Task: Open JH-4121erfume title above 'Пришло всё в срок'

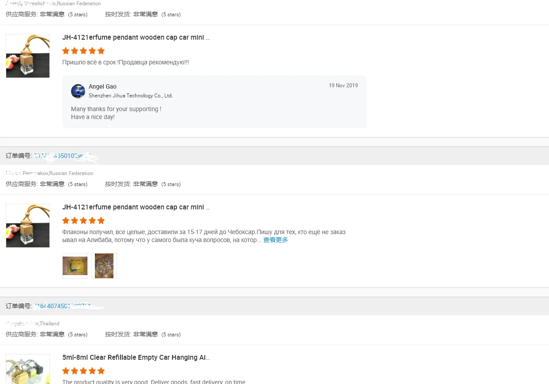Action: click(x=136, y=37)
